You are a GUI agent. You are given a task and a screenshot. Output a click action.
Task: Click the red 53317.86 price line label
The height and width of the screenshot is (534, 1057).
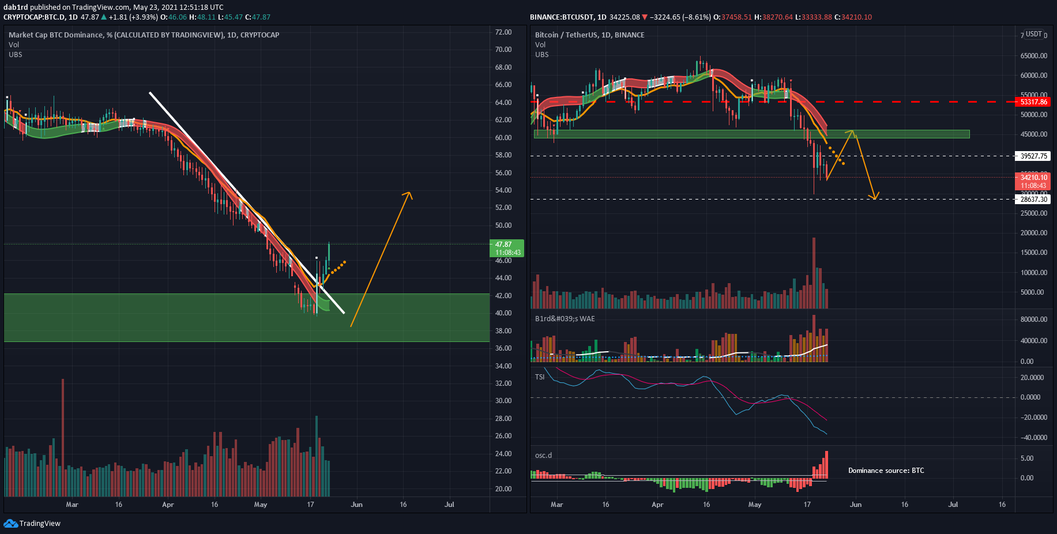1033,102
